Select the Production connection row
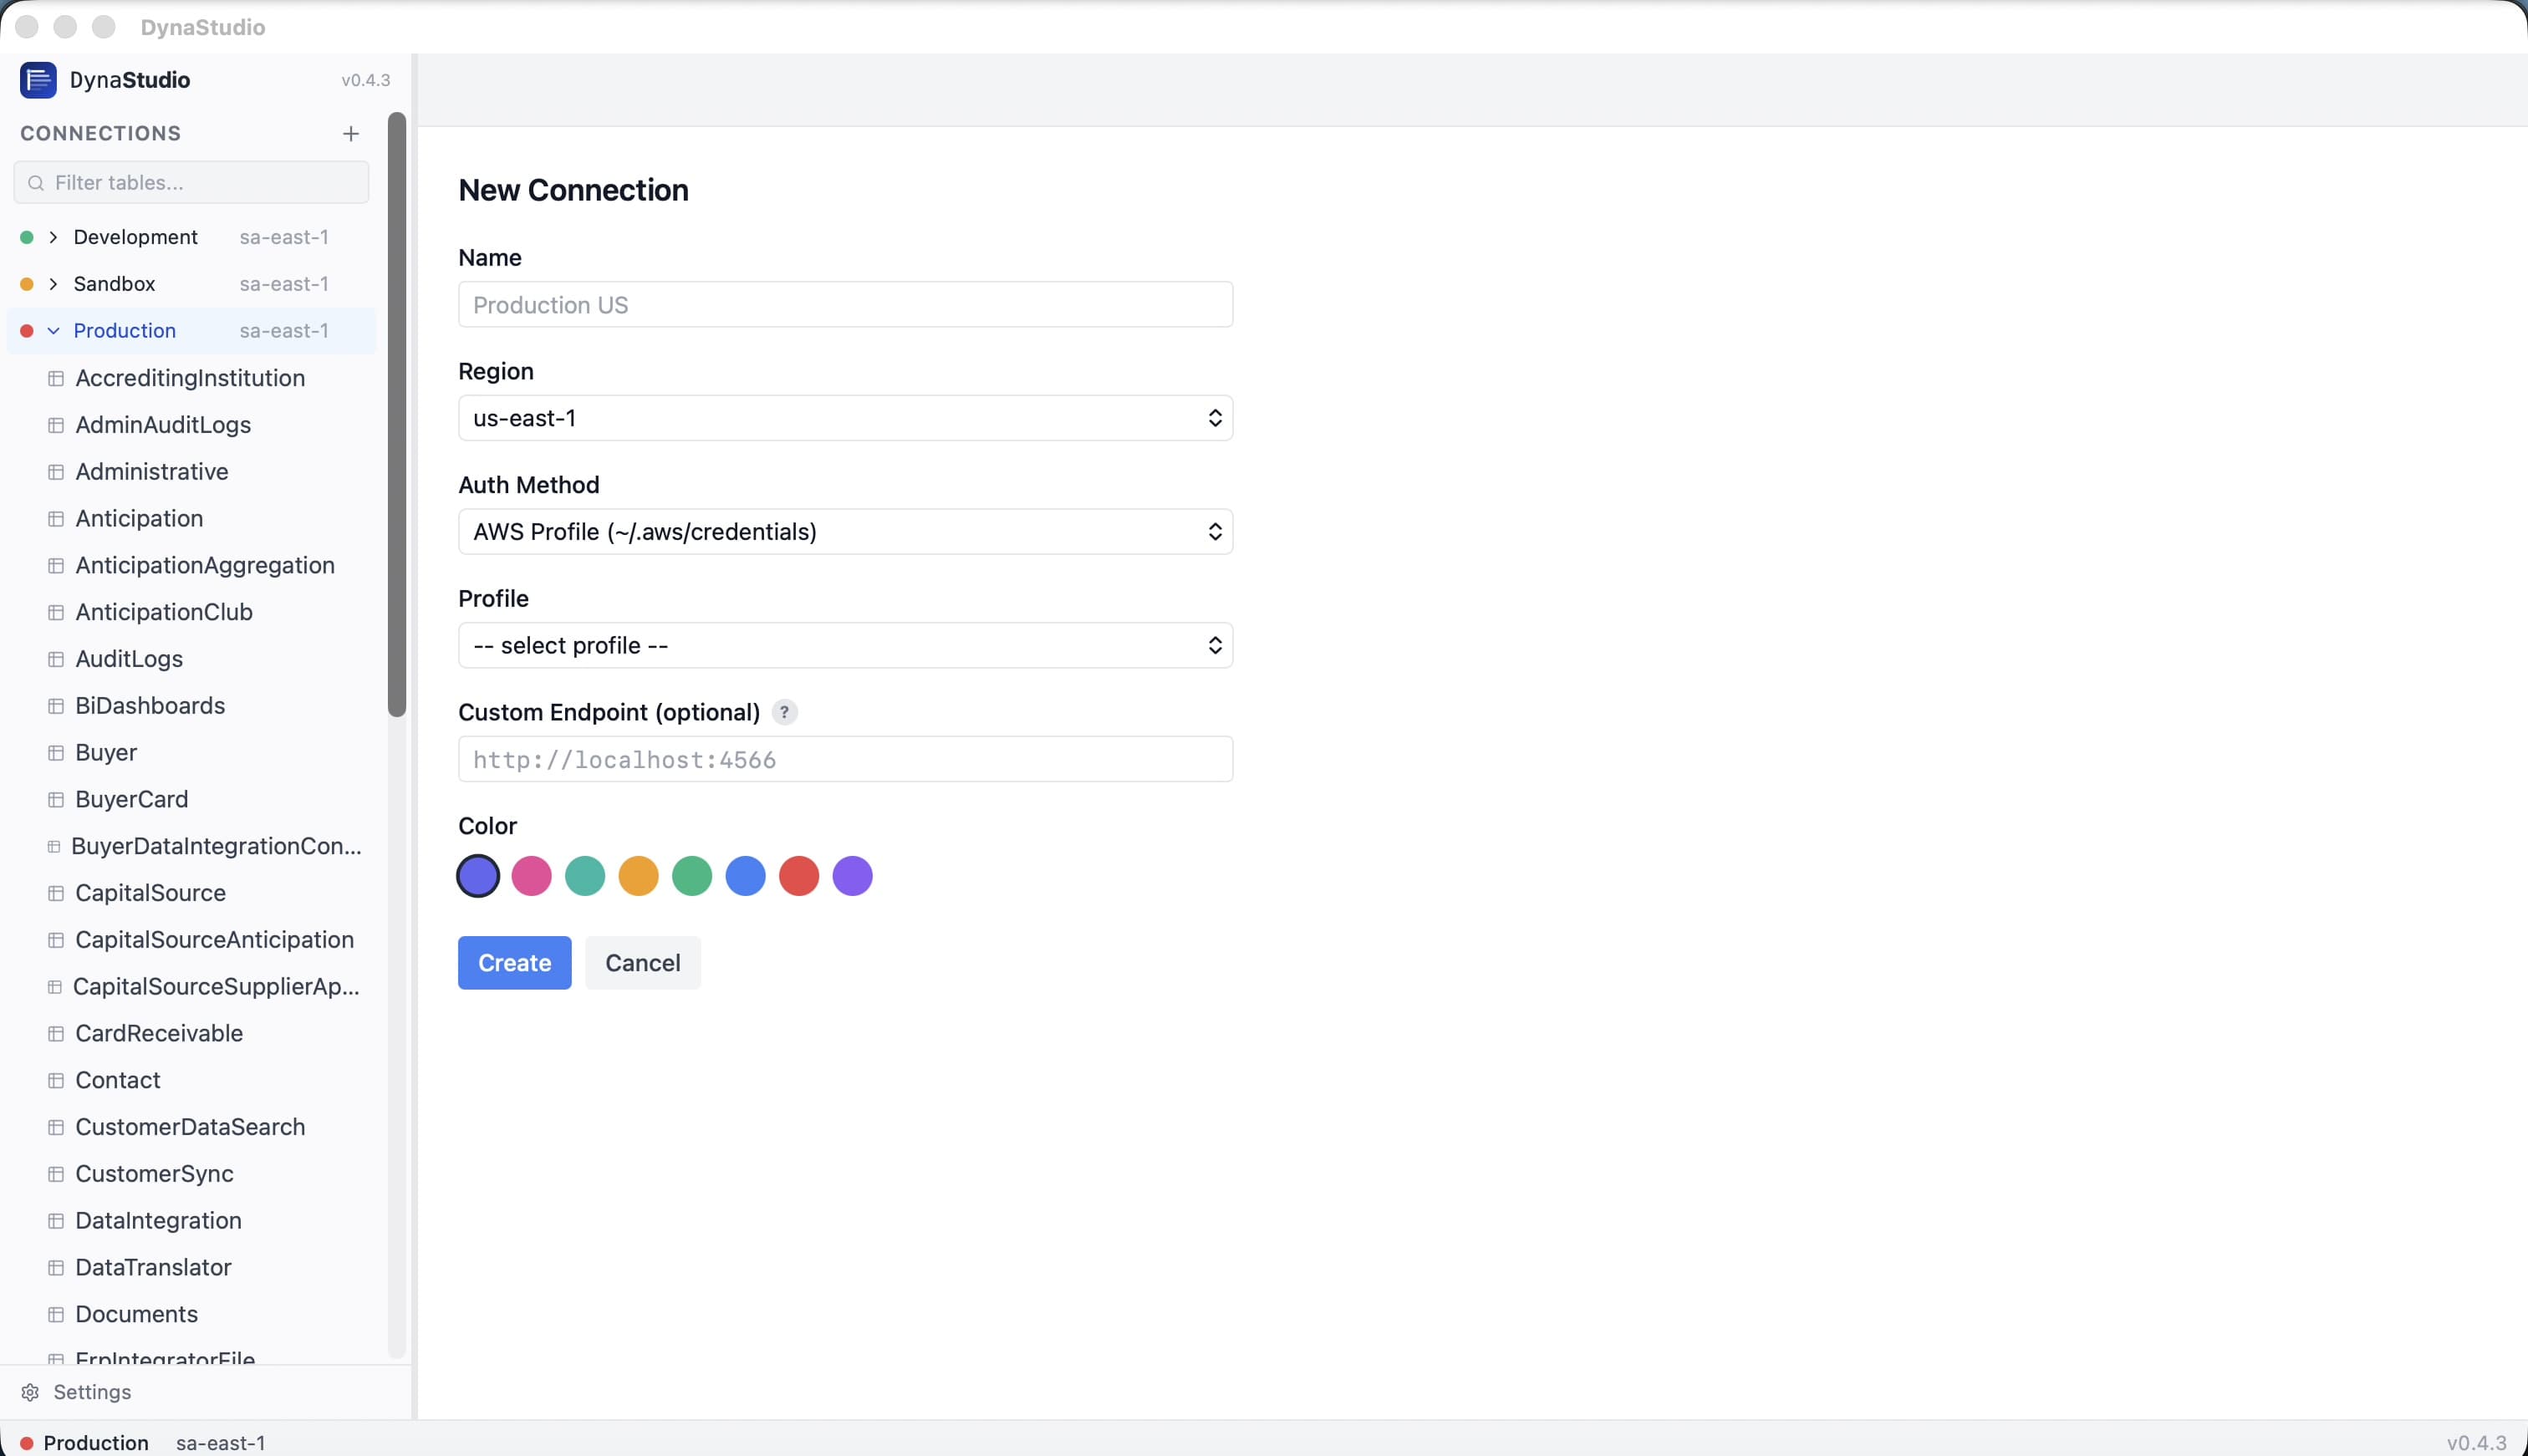 pos(192,331)
